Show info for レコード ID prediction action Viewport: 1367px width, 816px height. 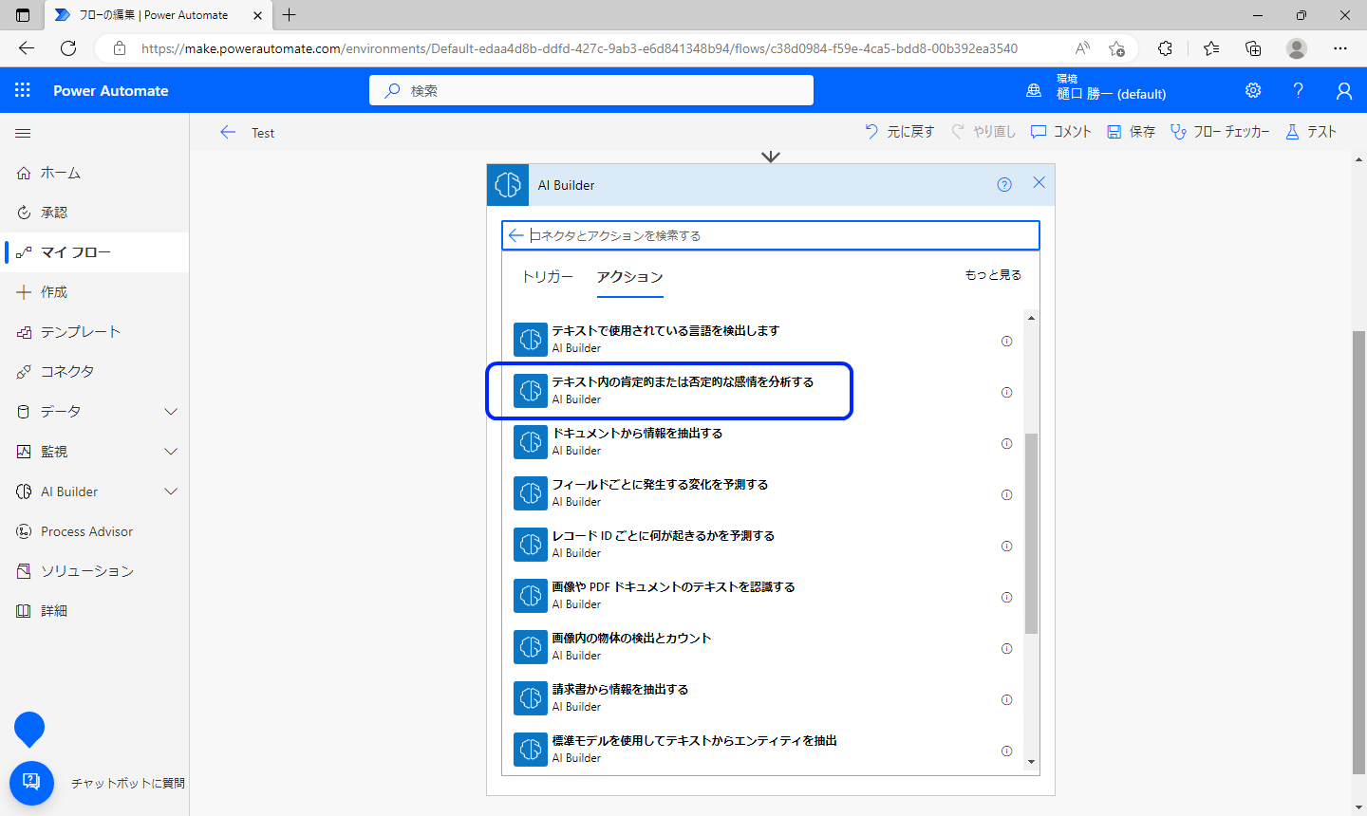coord(1006,546)
